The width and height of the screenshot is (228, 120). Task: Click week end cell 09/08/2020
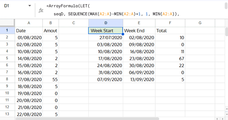139,44
